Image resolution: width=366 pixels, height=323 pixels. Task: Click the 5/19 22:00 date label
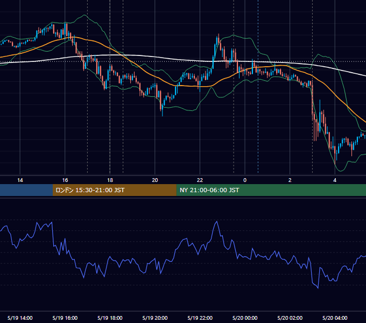coord(200,318)
